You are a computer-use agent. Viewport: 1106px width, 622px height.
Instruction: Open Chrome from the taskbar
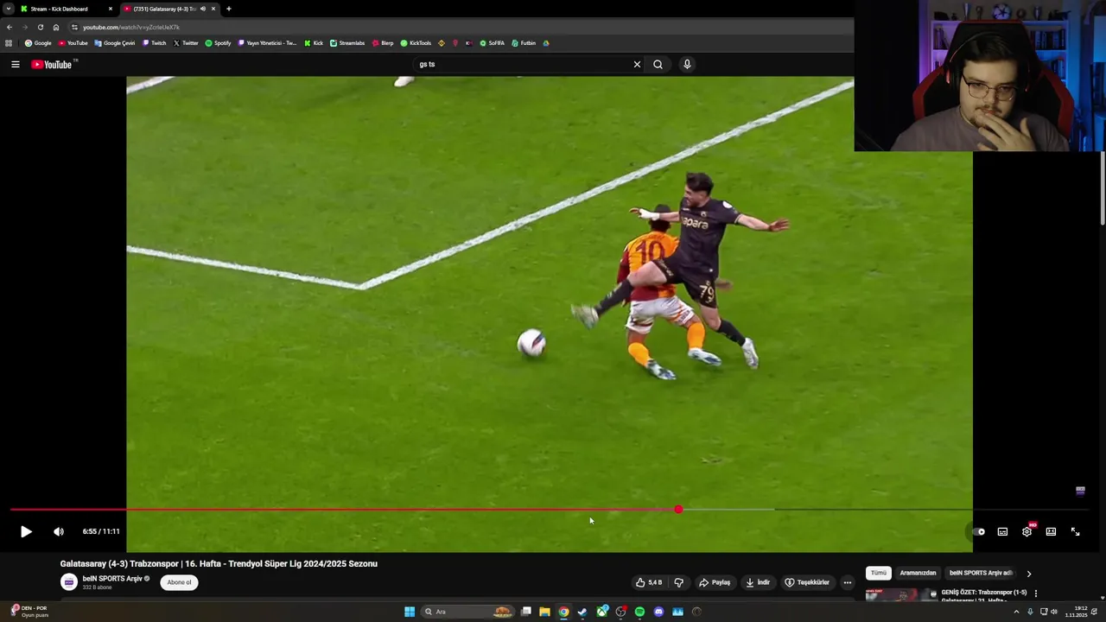[x=563, y=612]
